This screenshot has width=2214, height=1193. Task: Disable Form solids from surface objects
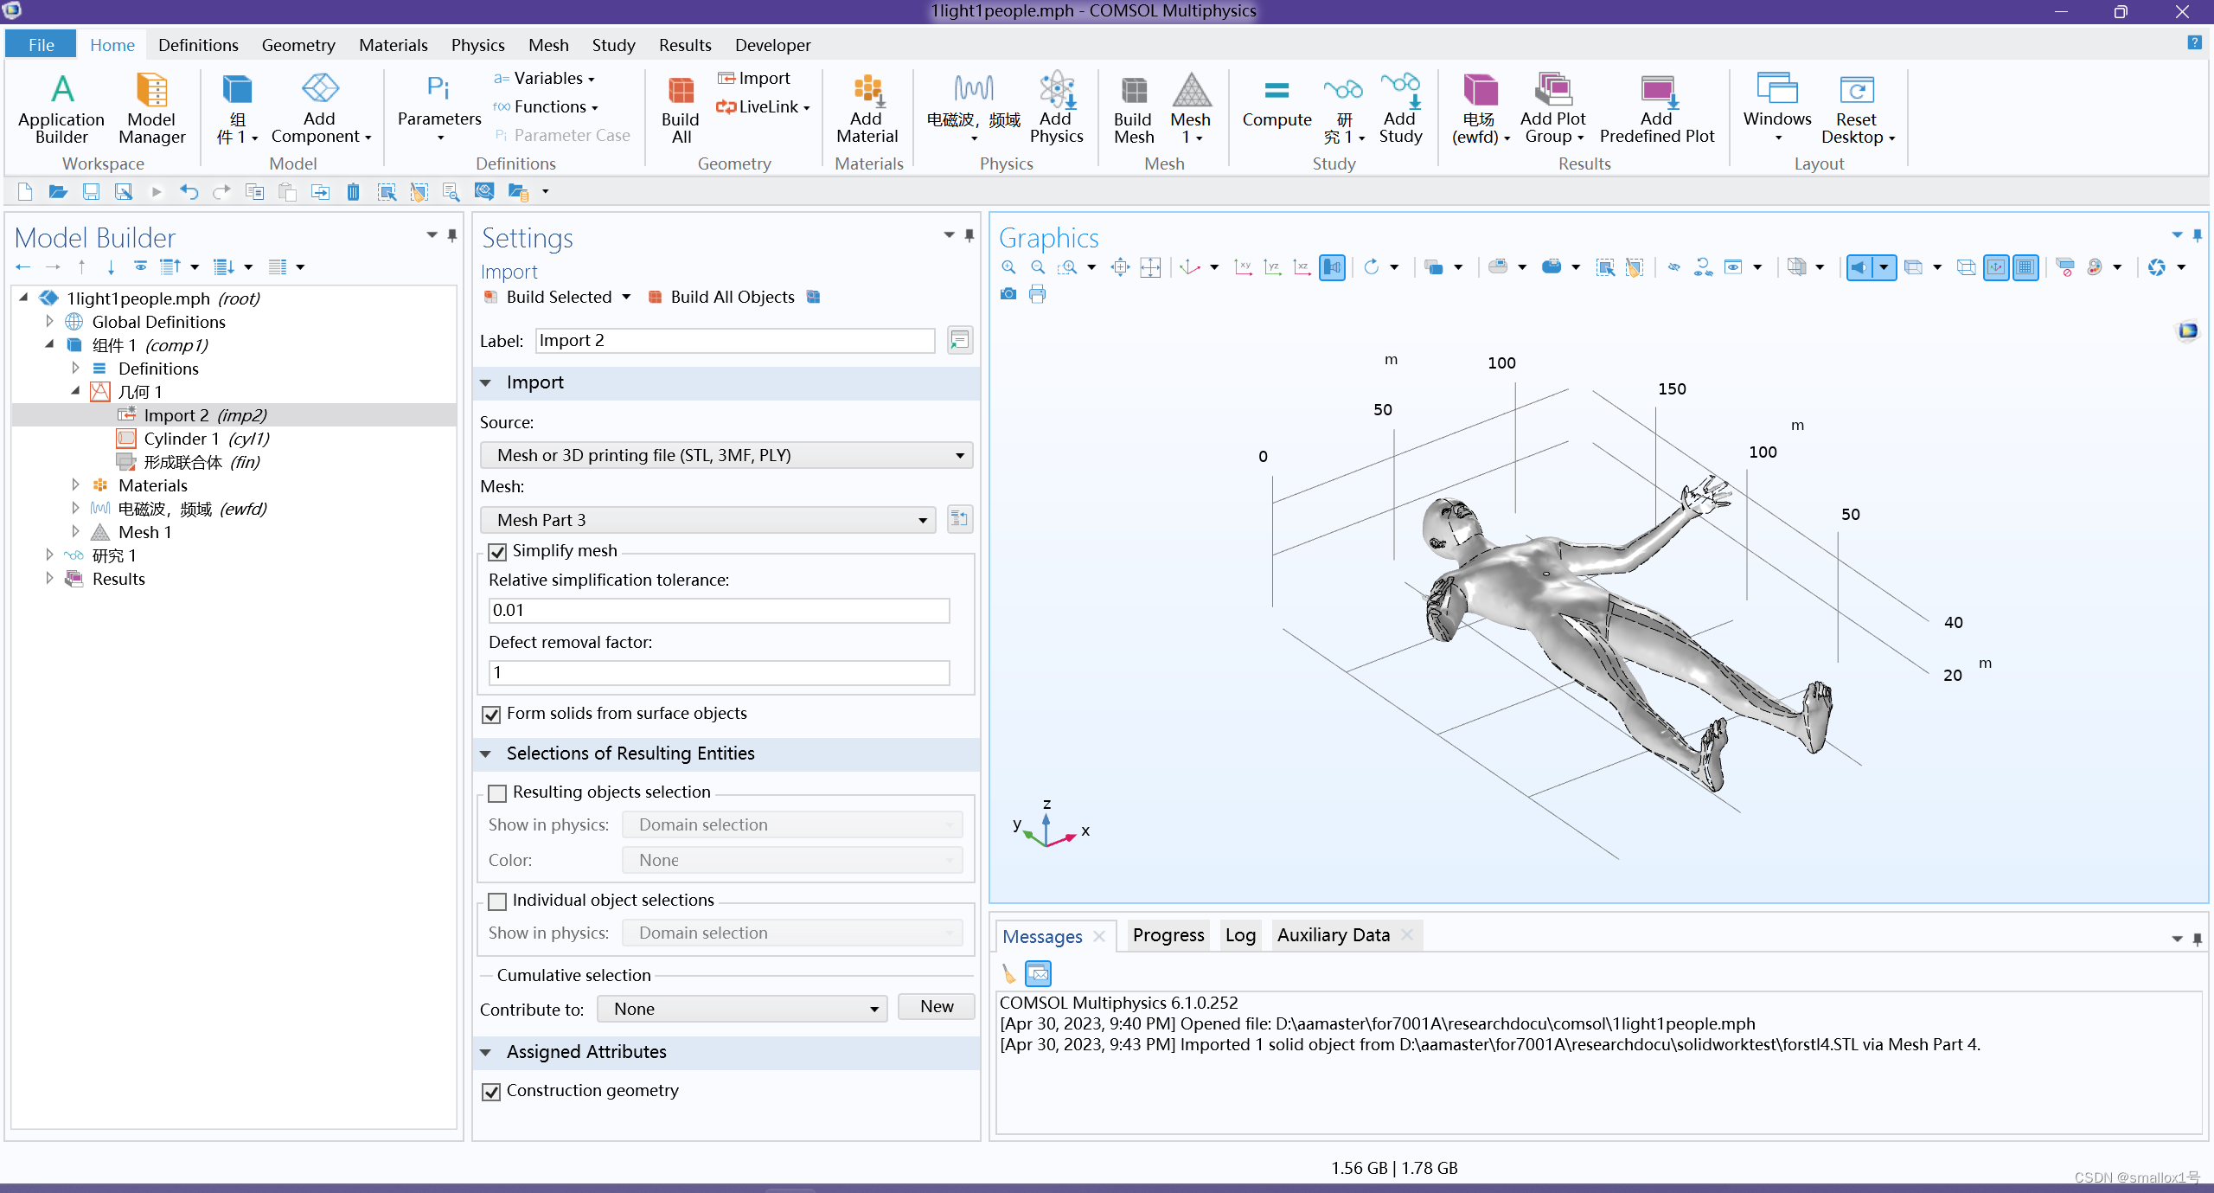tap(493, 715)
